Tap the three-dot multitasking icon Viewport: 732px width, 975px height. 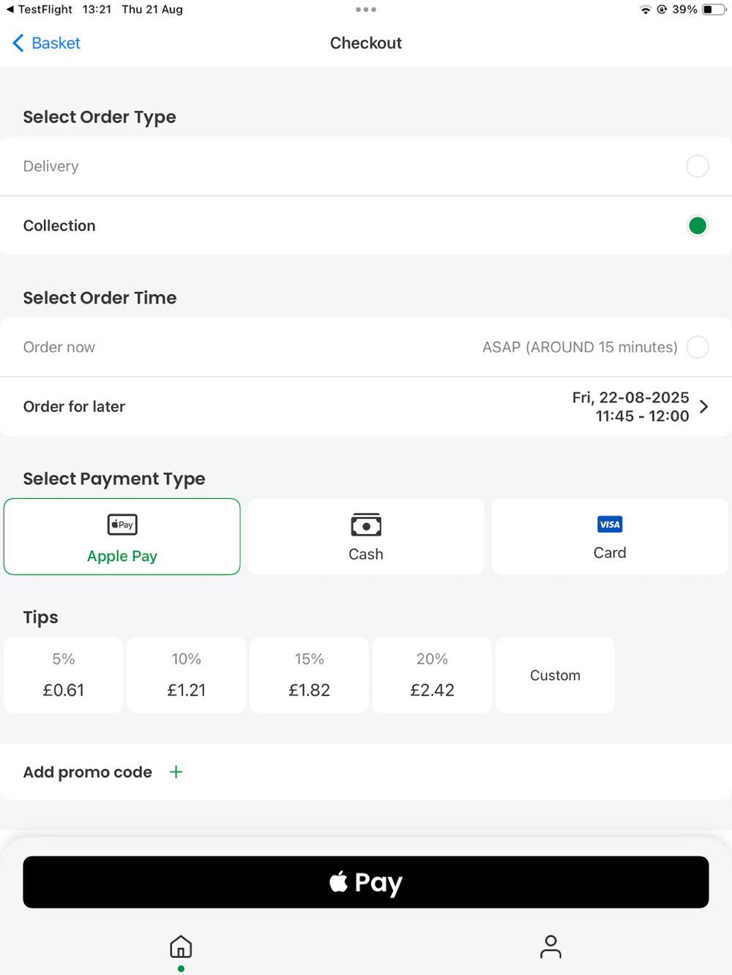[x=366, y=10]
